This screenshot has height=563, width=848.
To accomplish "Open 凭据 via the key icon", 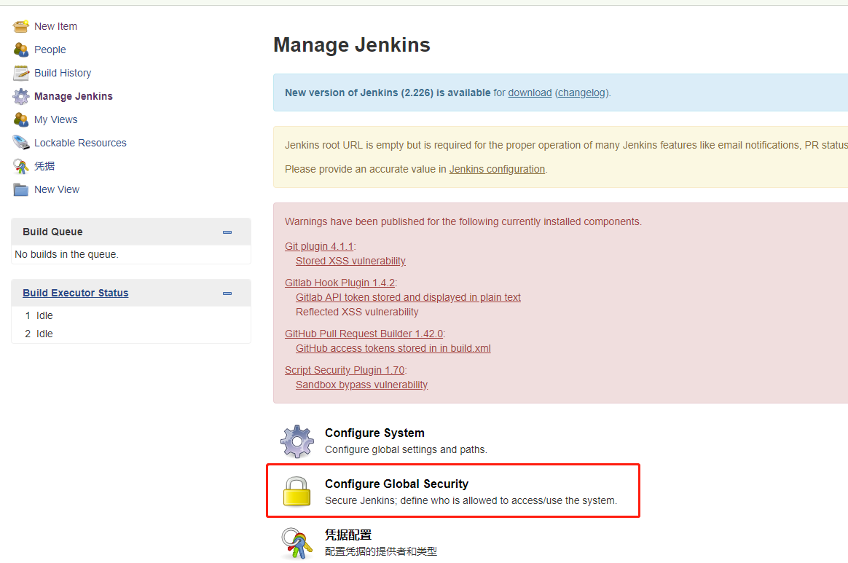I will click(x=20, y=166).
